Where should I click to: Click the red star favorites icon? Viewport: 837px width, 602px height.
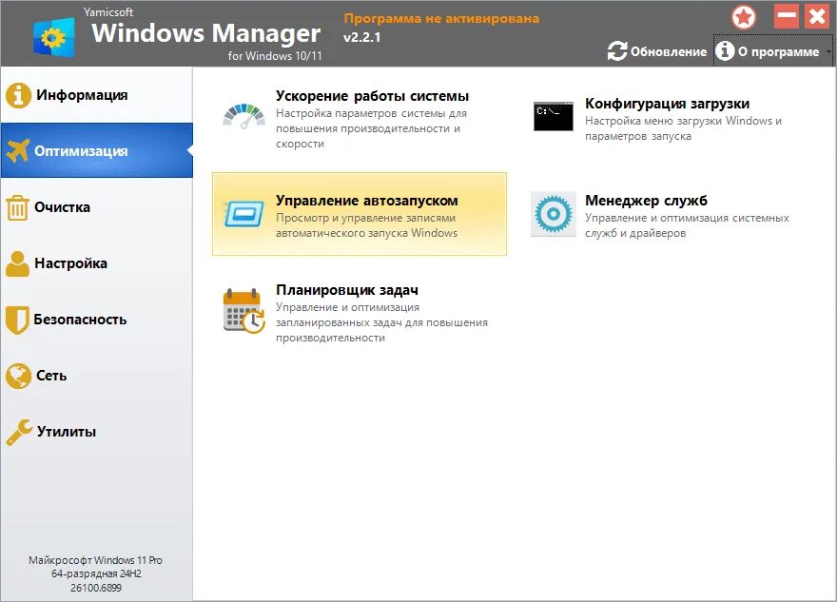(744, 17)
